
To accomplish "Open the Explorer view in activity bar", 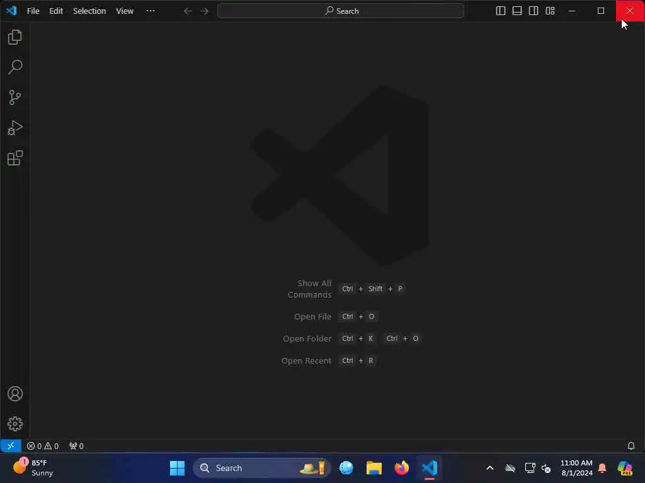I will point(15,37).
